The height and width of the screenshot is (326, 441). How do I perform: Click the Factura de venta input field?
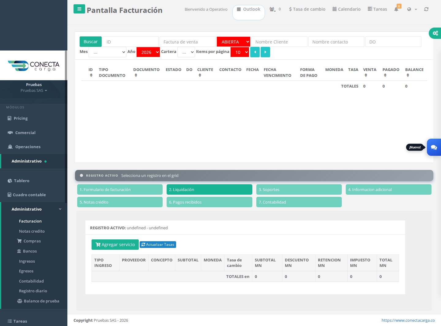pos(187,42)
